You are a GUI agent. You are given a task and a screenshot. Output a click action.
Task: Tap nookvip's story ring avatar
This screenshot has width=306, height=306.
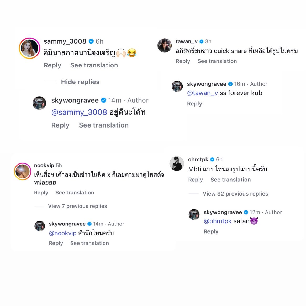coord(23,171)
